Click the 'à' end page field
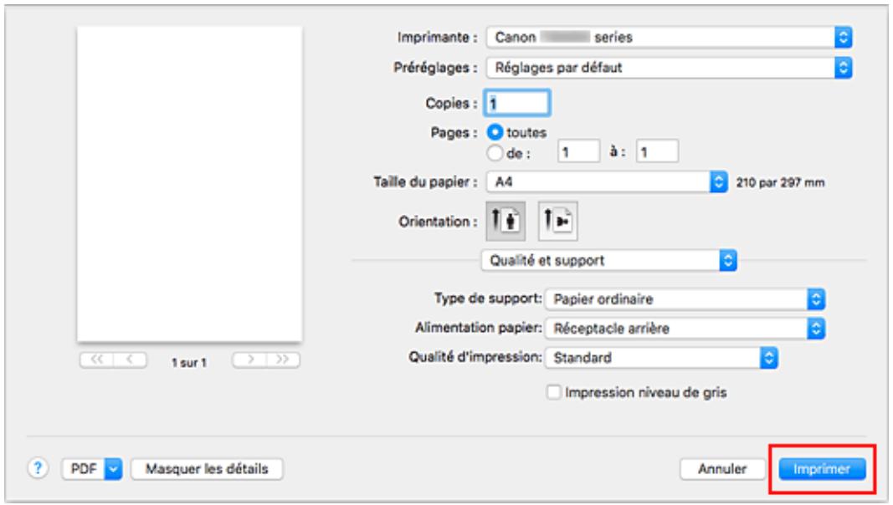This screenshot has width=893, height=505. 657,152
